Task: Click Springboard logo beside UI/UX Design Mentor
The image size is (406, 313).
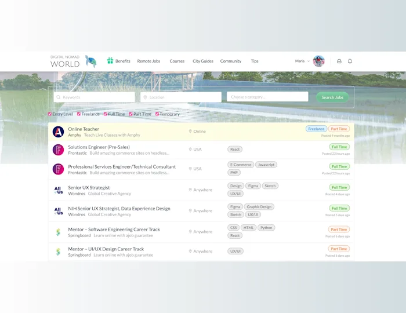Action: coord(58,252)
